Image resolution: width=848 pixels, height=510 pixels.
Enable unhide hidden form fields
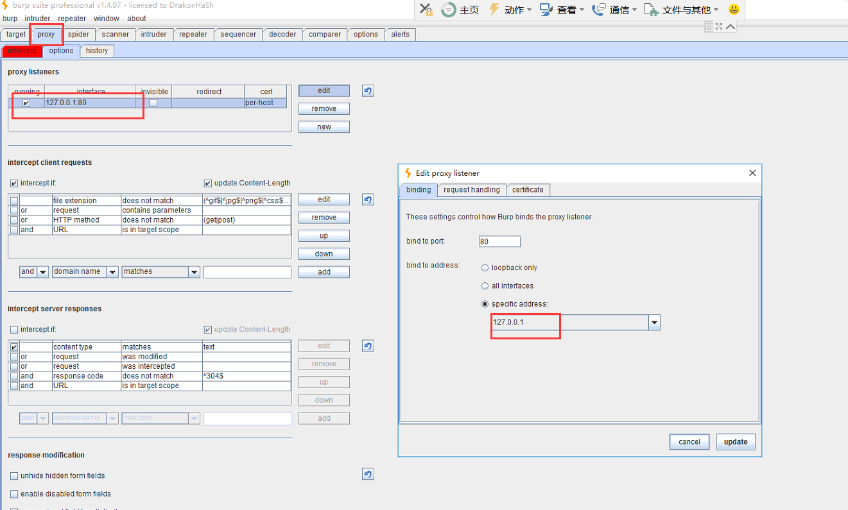[14, 476]
